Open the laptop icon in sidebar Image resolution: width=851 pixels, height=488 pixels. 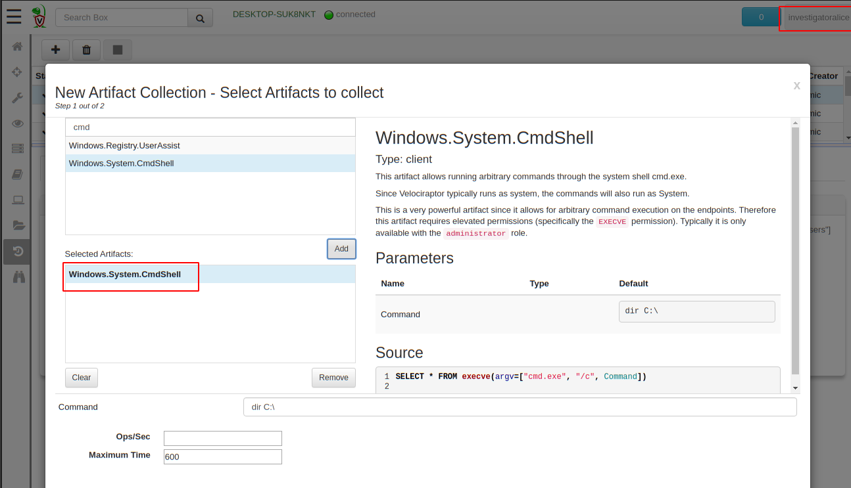tap(18, 200)
